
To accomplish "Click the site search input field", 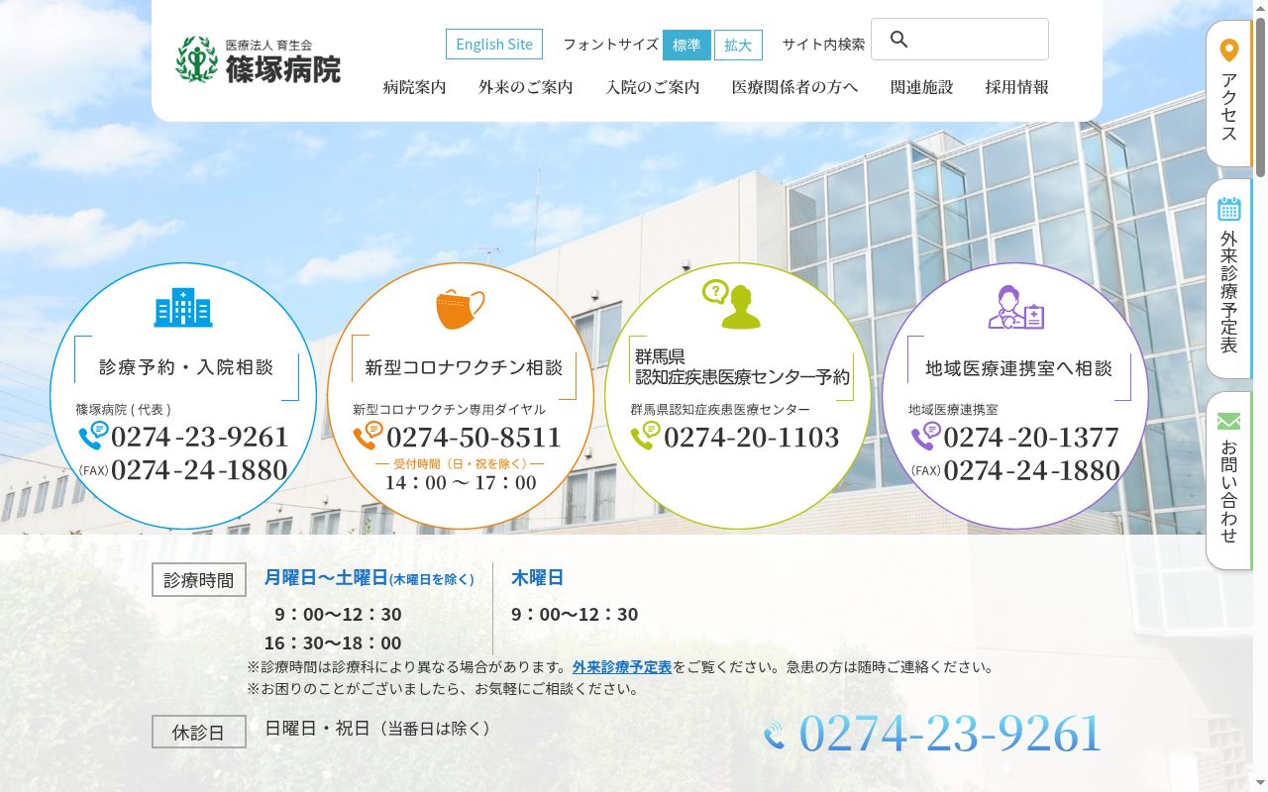I will [960, 40].
